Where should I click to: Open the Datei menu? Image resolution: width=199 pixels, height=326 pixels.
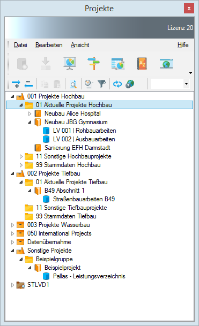(x=20, y=45)
